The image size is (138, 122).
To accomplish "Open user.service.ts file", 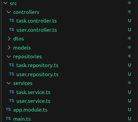I will (33, 101).
